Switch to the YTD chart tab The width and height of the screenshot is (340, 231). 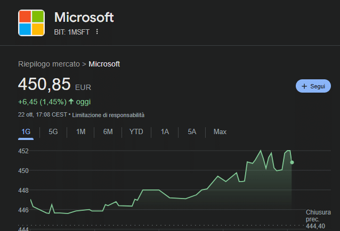(136, 131)
